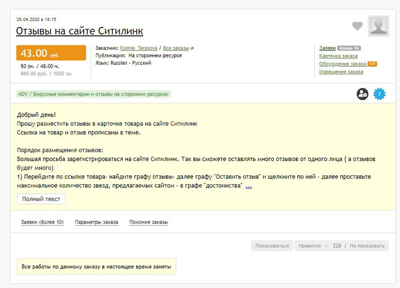Open 'Извещения заказа' link

click(341, 72)
